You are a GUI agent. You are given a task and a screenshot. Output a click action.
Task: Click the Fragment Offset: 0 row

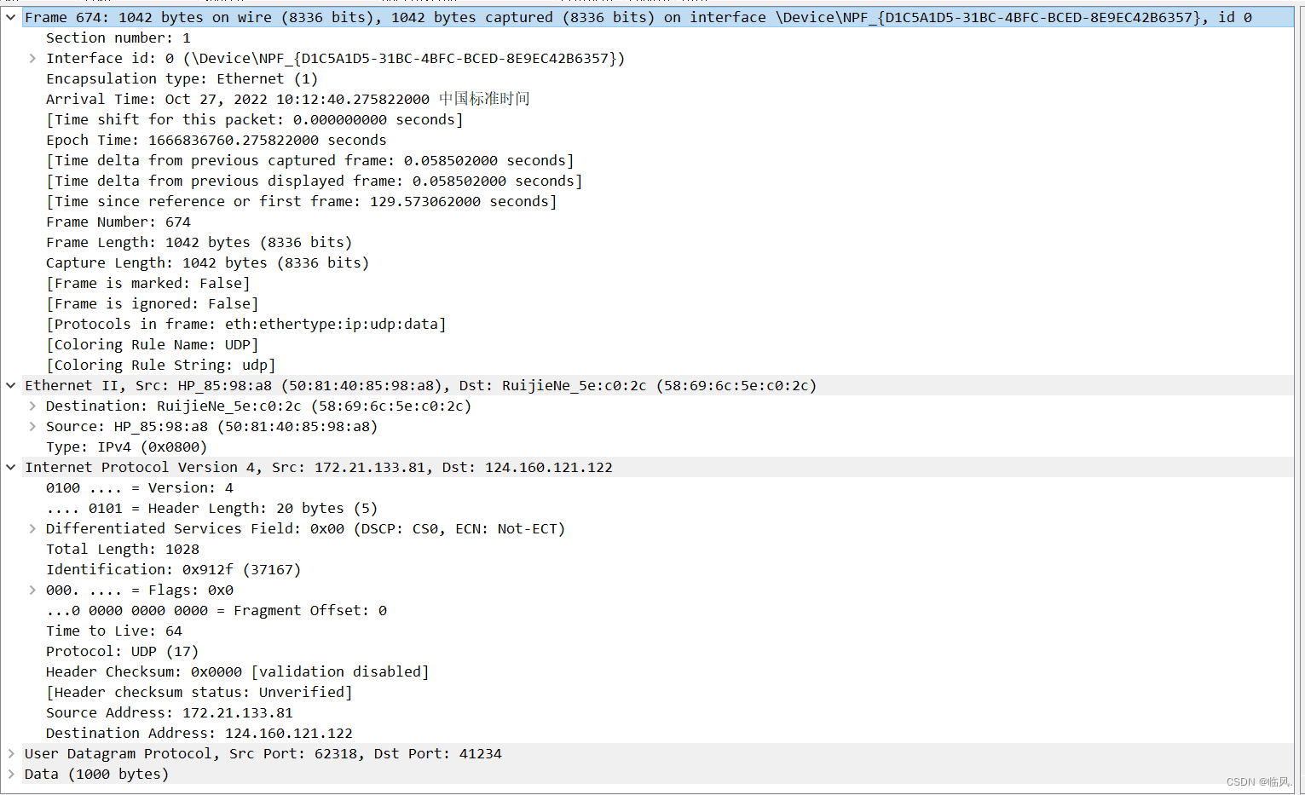pyautogui.click(x=217, y=610)
